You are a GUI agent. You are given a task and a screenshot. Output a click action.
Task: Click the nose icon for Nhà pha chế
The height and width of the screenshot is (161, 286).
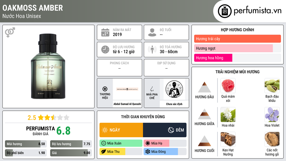coord(152,89)
